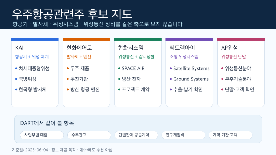The width and height of the screenshot is (276, 155).
Task: Click the green bar atop 한화시스템 card
Action: (138, 39)
